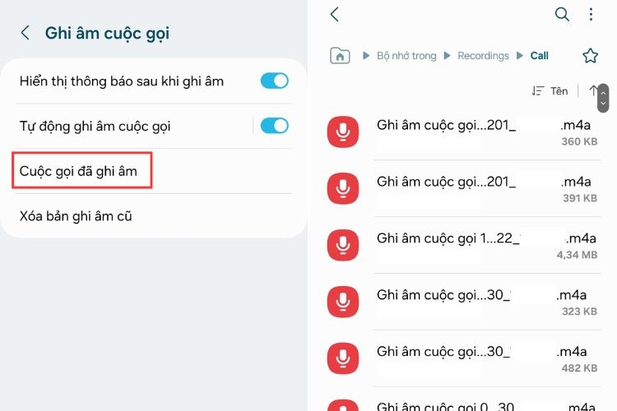Image resolution: width=617 pixels, height=411 pixels.
Task: Switch sort order with the up arrow
Action: [x=592, y=91]
